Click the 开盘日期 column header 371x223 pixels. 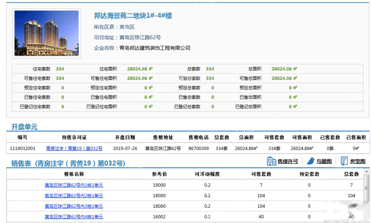(125, 137)
